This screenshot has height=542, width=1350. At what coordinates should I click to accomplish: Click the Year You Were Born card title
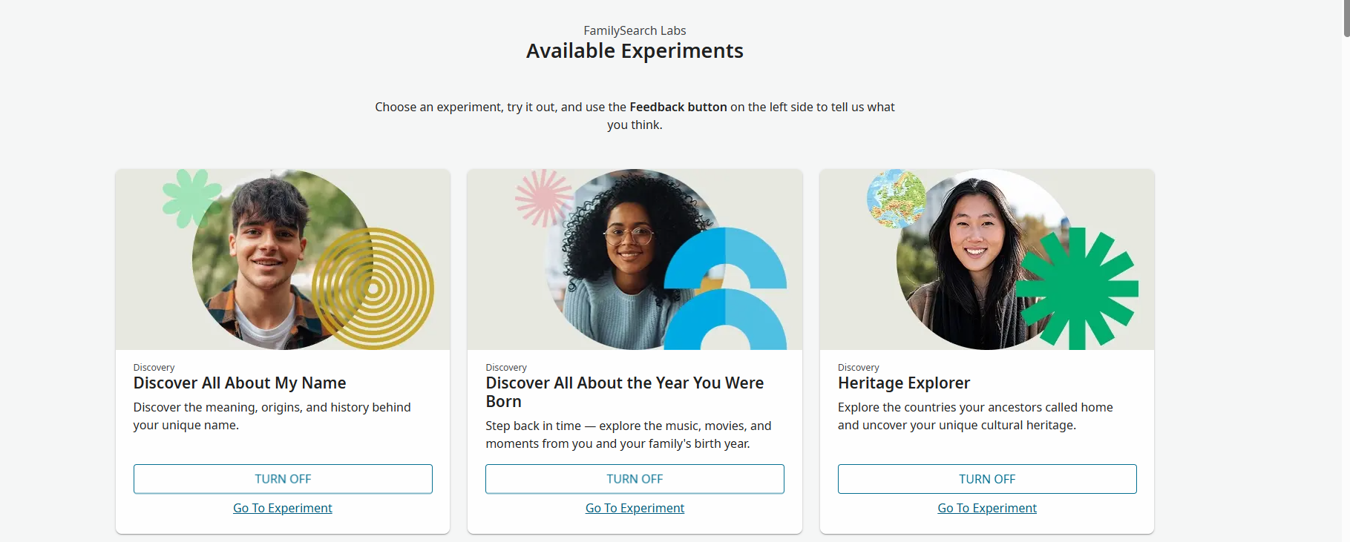(624, 392)
